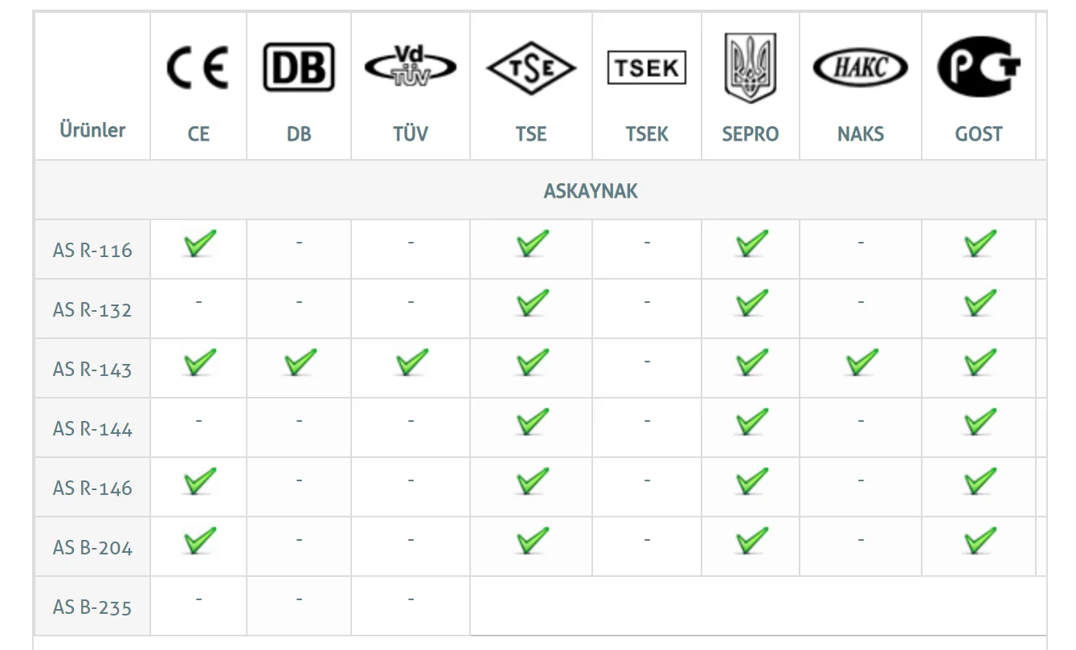Click the ASKAYNAK group header row

[591, 190]
